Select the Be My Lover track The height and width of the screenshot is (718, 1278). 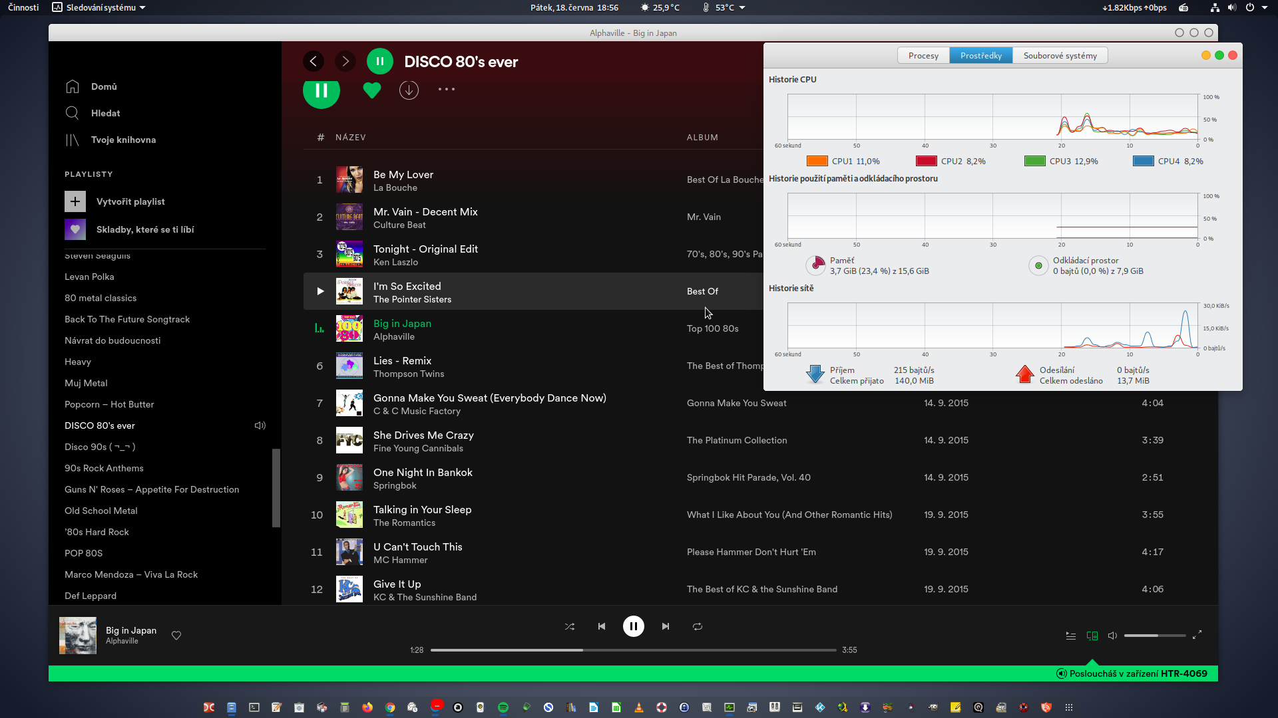[x=403, y=174]
